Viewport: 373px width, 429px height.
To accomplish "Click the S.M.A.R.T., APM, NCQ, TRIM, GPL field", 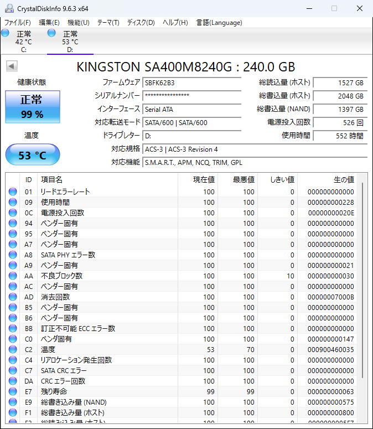I will click(255, 163).
